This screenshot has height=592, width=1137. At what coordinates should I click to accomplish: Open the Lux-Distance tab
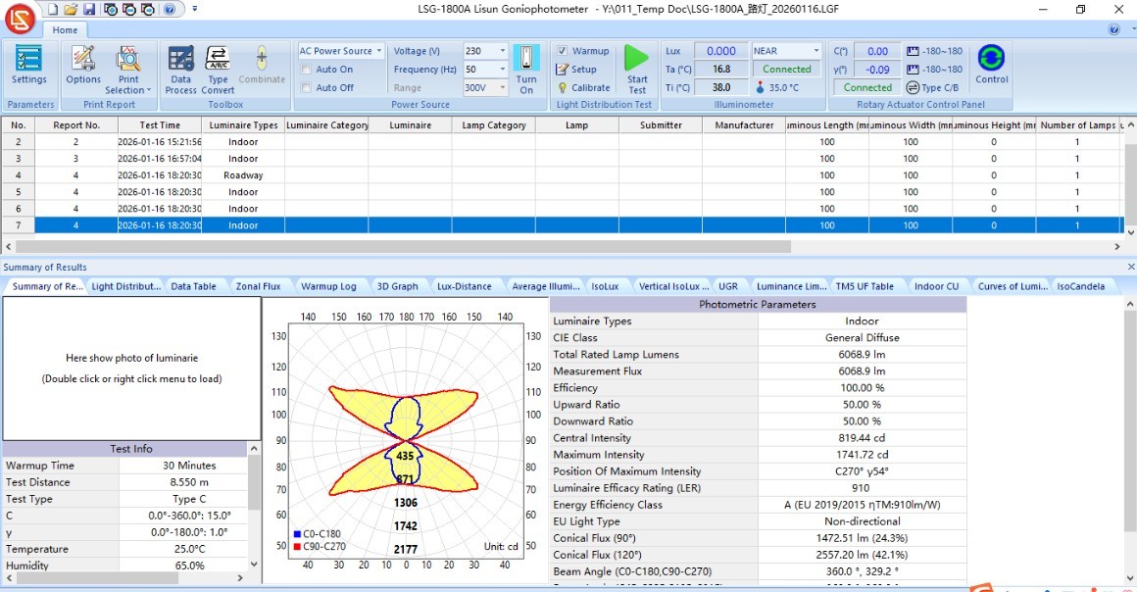[x=464, y=286]
